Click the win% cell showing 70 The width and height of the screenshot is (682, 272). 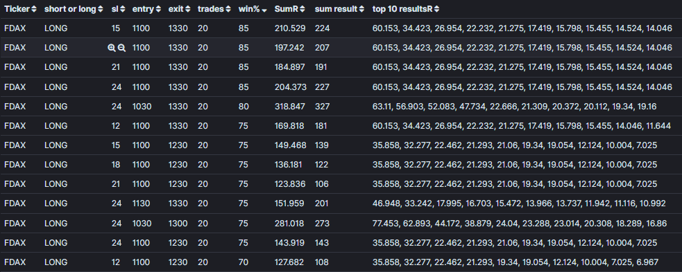pyautogui.click(x=244, y=262)
